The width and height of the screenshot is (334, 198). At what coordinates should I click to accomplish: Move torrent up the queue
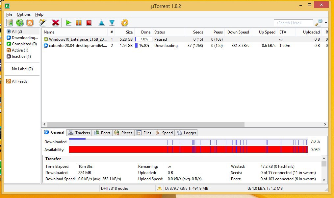pos(102,23)
